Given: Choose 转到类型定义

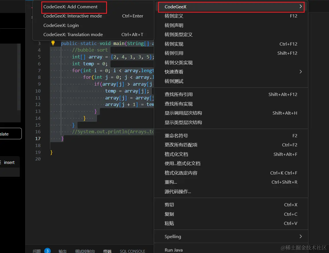Looking at the screenshot, I should point(231,35).
